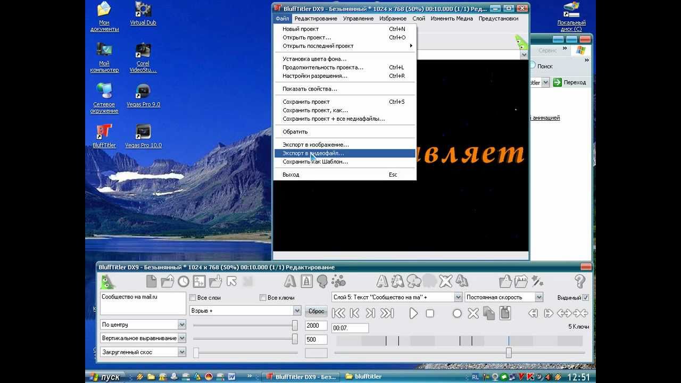681x383 pixels.
Task: Choose Установка цвета фона menu entry
Action: (344, 59)
